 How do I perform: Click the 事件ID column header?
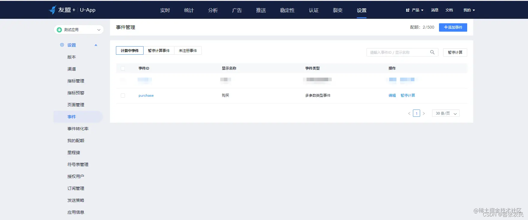pos(144,68)
